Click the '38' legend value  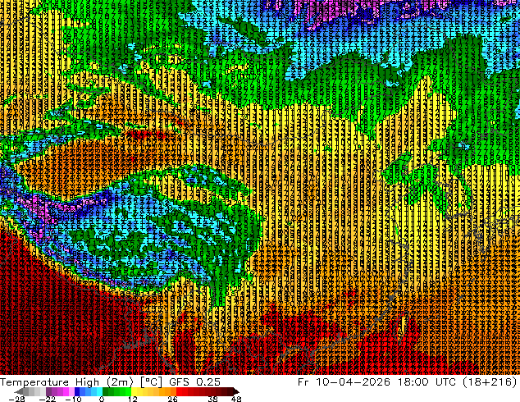click(213, 399)
